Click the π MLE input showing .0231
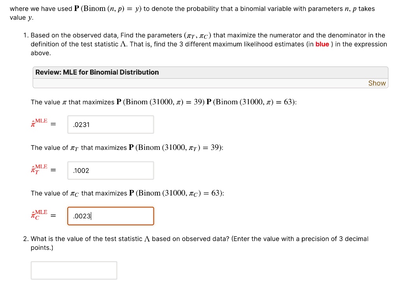403x297 pixels. pos(111,124)
